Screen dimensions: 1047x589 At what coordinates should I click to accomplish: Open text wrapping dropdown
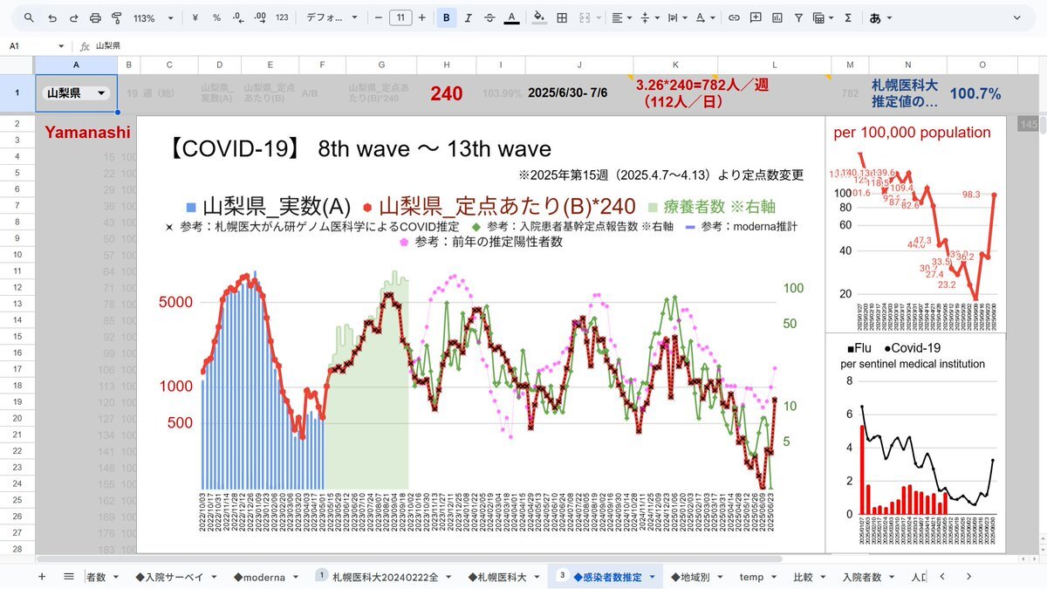(x=677, y=17)
